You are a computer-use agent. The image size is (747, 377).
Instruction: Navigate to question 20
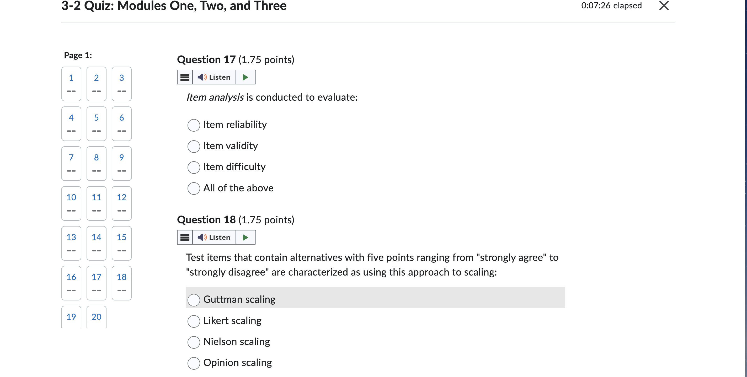[96, 317]
